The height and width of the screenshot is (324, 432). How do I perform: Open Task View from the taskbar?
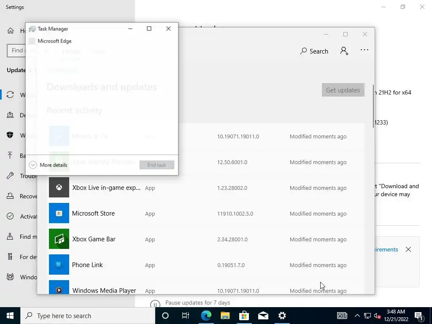click(186, 316)
